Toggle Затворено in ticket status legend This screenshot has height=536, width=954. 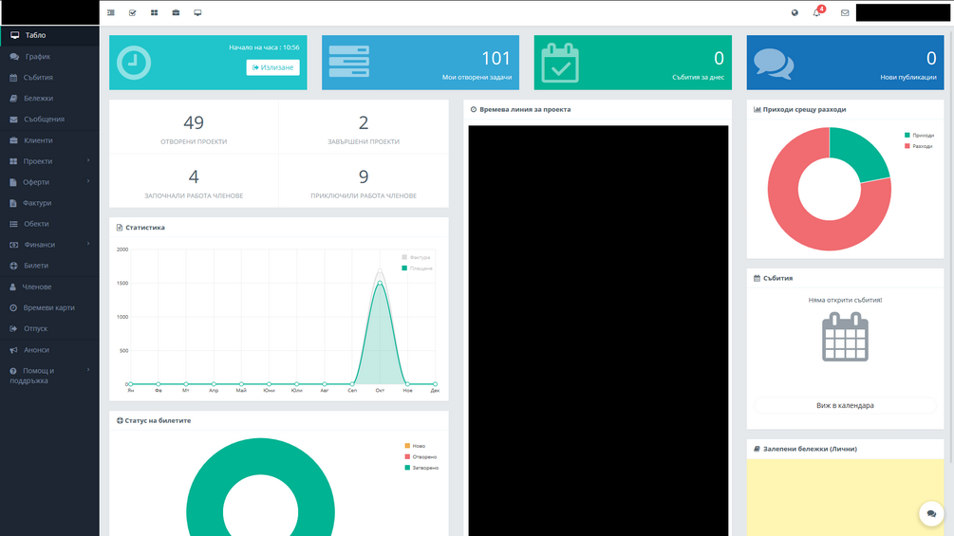pos(421,468)
